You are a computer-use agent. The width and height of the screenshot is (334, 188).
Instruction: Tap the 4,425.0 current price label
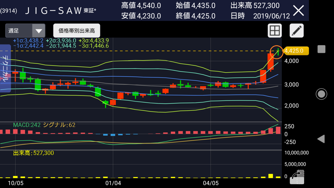(x=296, y=51)
